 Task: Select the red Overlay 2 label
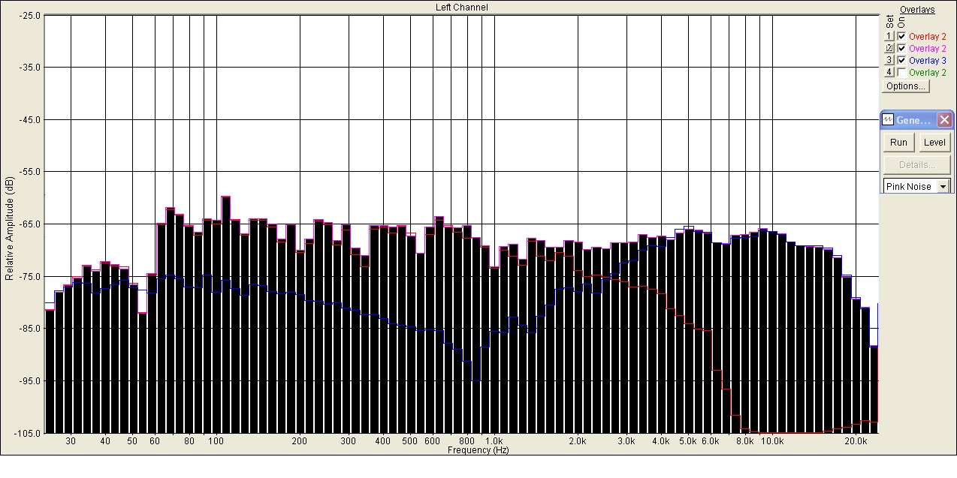pos(928,36)
